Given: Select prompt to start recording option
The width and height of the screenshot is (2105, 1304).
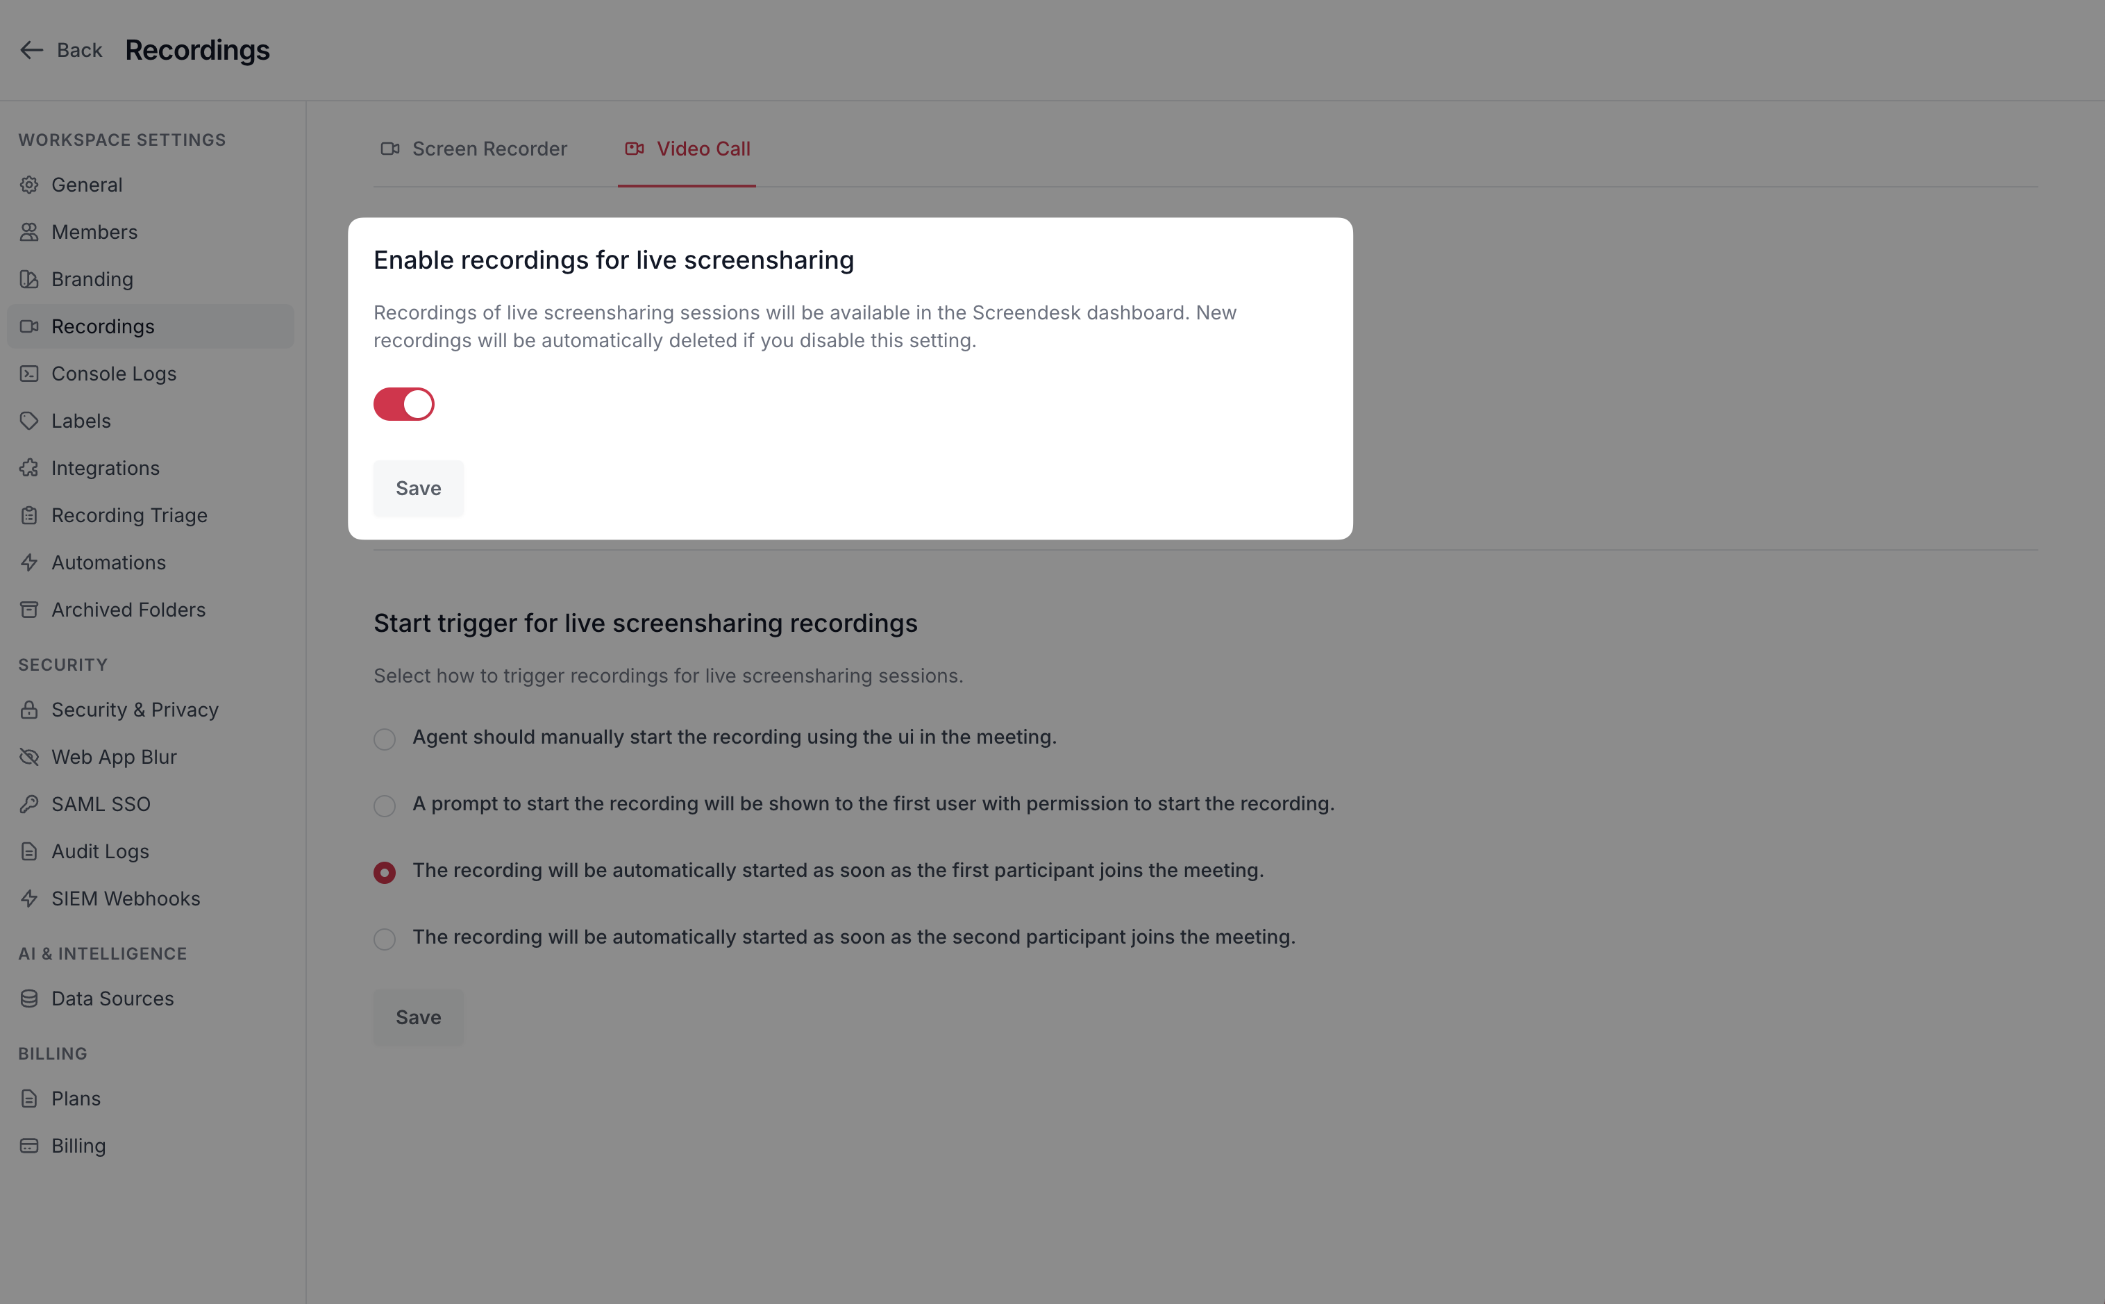Looking at the screenshot, I should click(385, 805).
